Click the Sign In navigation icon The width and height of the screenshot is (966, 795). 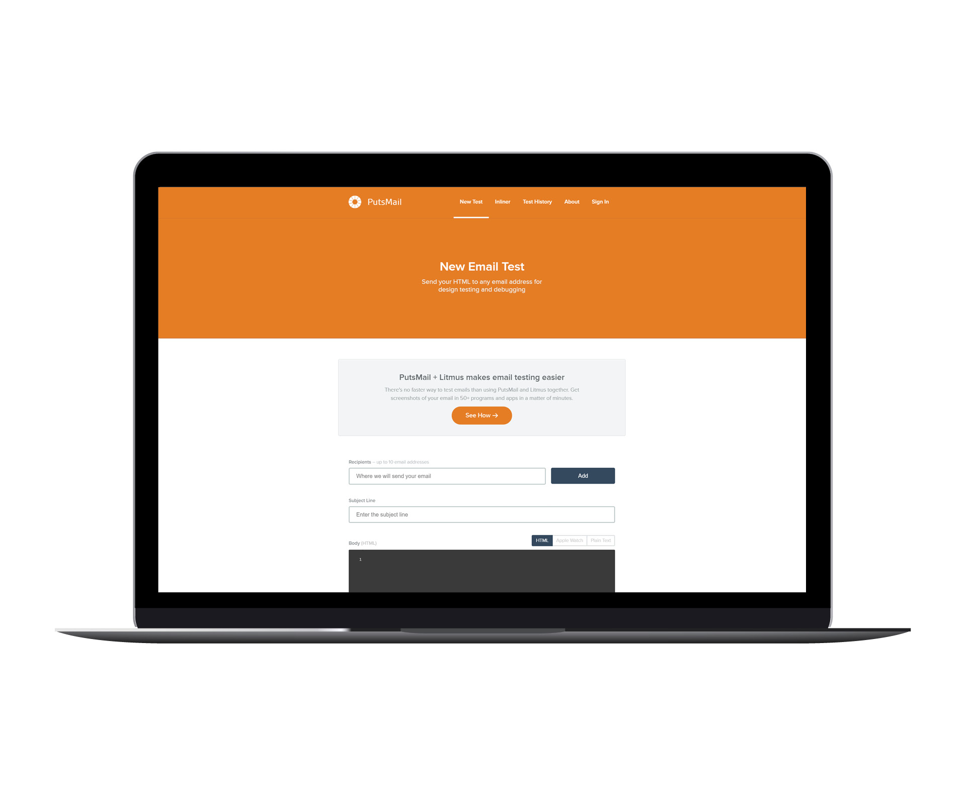[600, 201]
